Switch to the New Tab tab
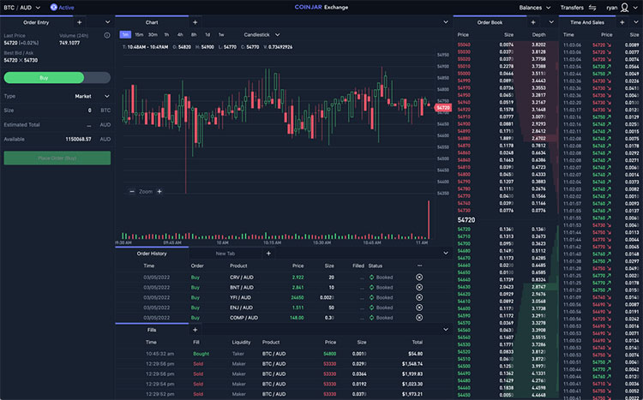Screen dimensions: 643x400 226,254
